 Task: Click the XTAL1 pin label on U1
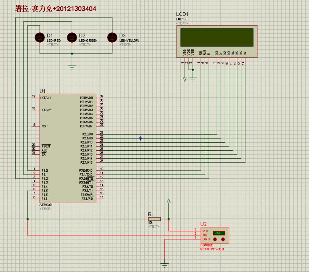46,98
